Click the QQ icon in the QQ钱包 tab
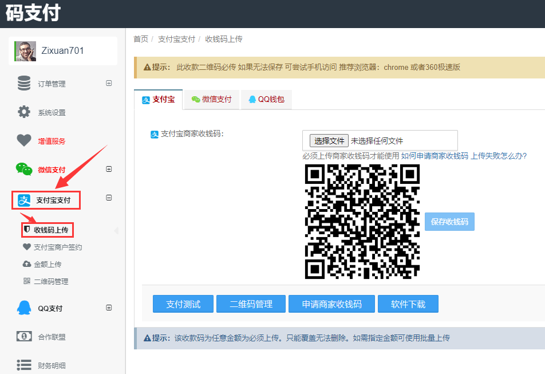This screenshot has width=545, height=374. [252, 100]
